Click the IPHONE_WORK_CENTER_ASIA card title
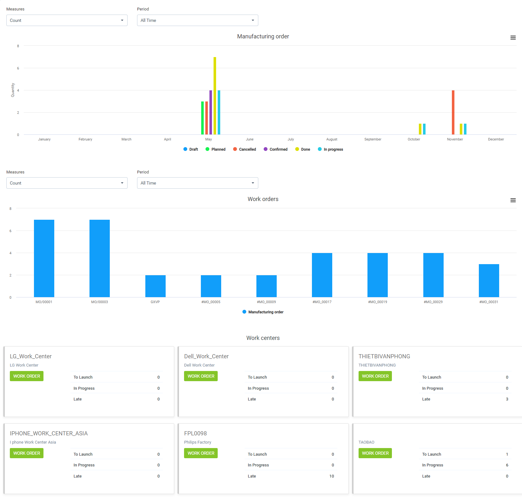Screen dimensions: 522x501 coord(49,433)
